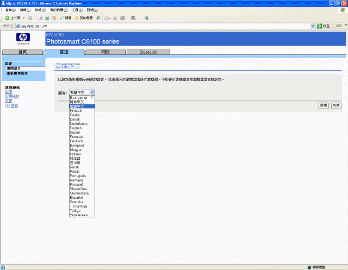Click inside the address URL field

pyautogui.click(x=165, y=26)
